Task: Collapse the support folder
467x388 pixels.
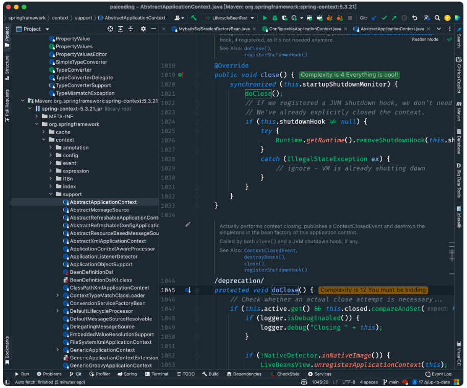Action: tap(51, 194)
